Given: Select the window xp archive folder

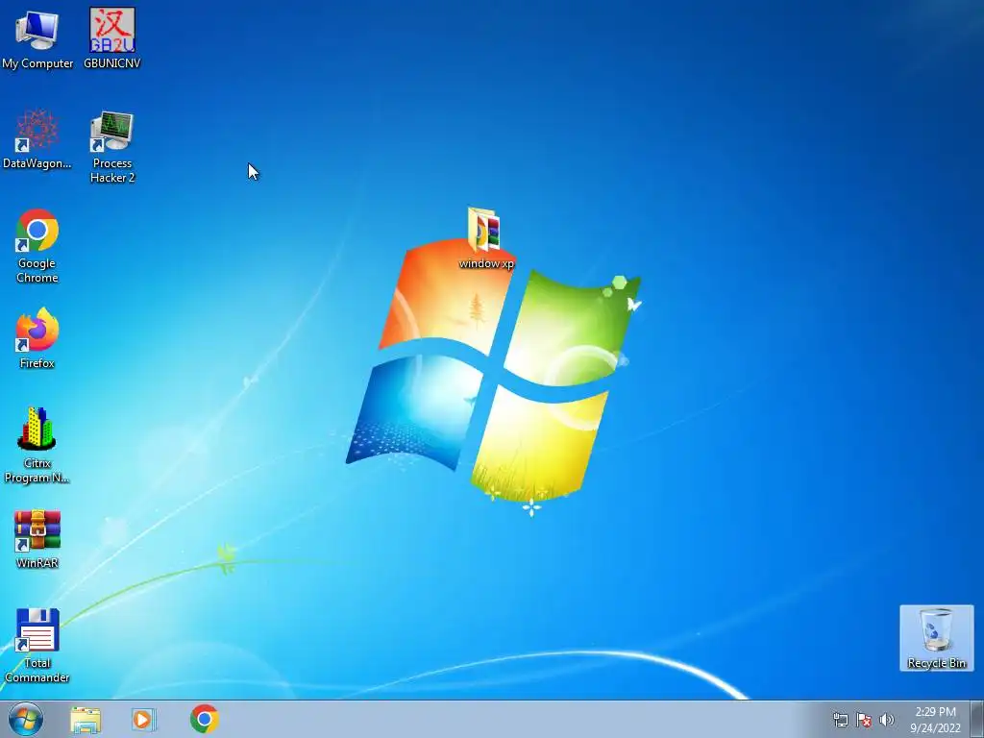Looking at the screenshot, I should pos(486,238).
